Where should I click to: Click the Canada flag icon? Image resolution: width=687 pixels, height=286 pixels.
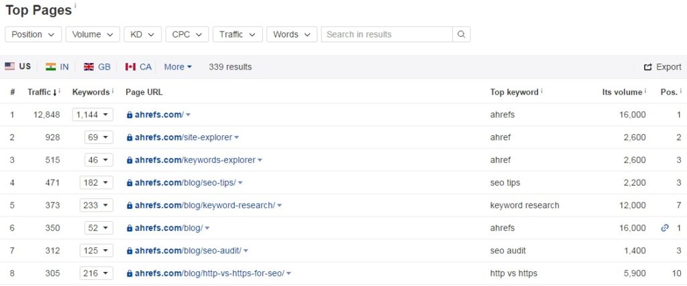pos(131,67)
